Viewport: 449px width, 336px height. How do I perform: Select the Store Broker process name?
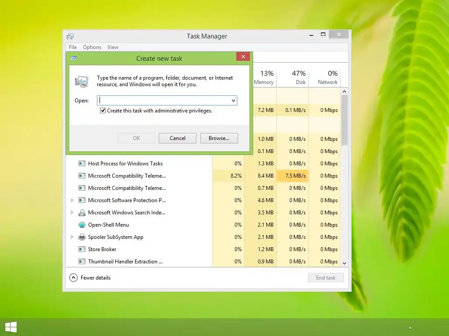pyautogui.click(x=102, y=249)
